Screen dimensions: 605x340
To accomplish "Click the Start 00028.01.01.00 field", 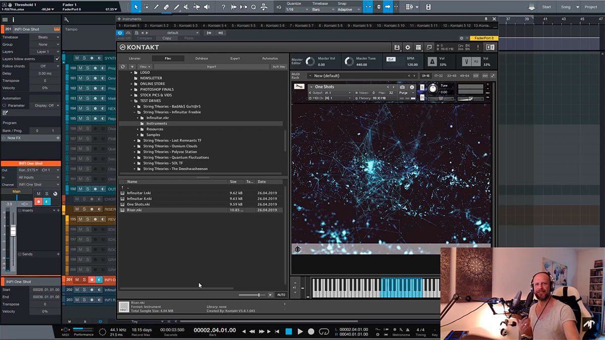I will (x=44, y=290).
